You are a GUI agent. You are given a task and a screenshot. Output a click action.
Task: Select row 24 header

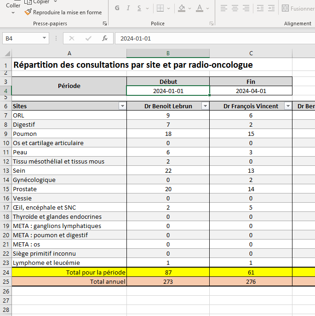(6, 272)
